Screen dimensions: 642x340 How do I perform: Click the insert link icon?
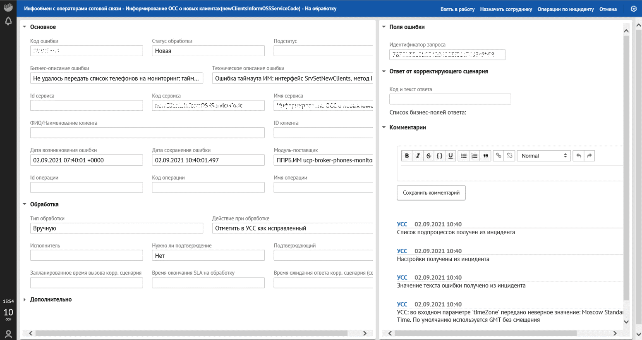(498, 156)
